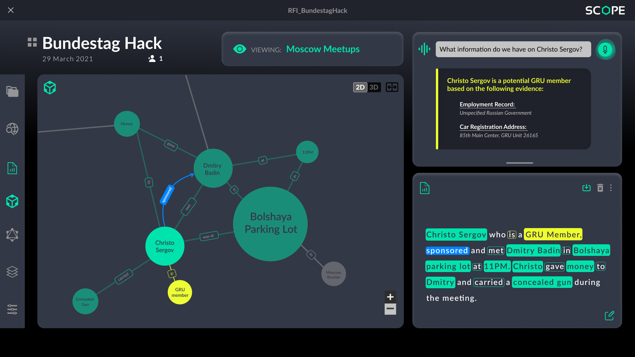Download the report with the download icon
635x357 pixels.
[586, 188]
